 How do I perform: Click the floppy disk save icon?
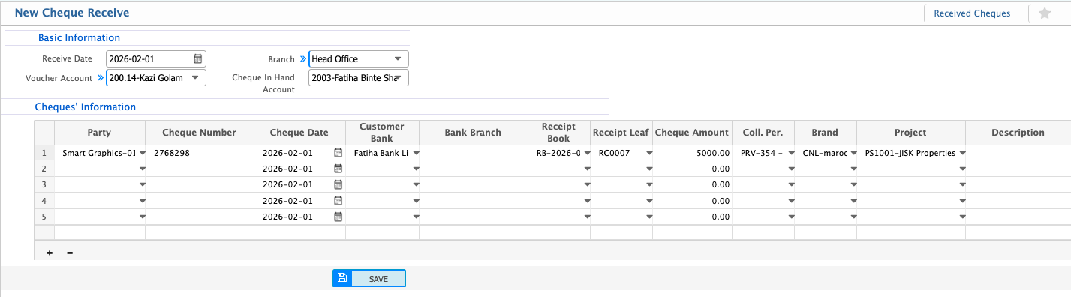(x=342, y=278)
